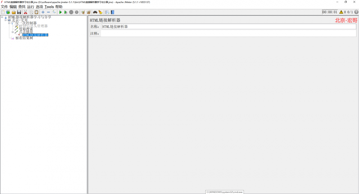Select 察看结果树 listener in the tree

[x=24, y=38]
